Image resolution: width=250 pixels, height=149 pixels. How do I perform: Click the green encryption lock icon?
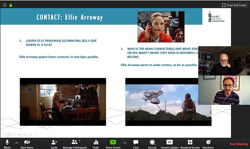[11, 5]
